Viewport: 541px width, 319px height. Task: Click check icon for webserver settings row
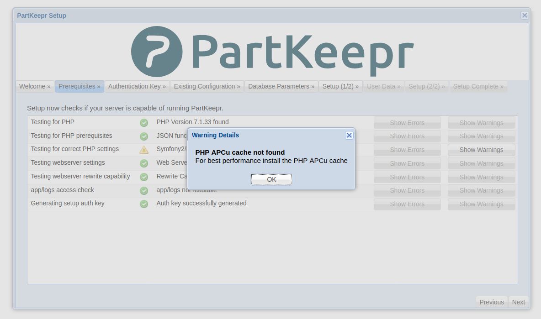pyautogui.click(x=144, y=163)
